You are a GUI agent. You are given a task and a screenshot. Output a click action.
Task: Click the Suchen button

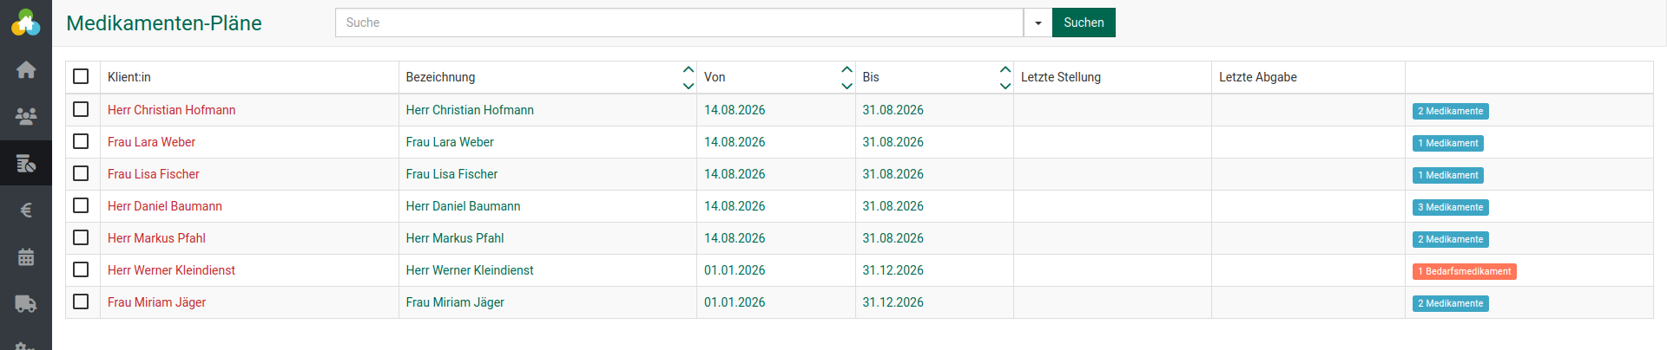pyautogui.click(x=1084, y=23)
